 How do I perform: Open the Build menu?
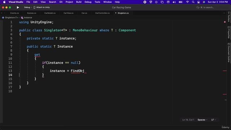[x=79, y=2]
